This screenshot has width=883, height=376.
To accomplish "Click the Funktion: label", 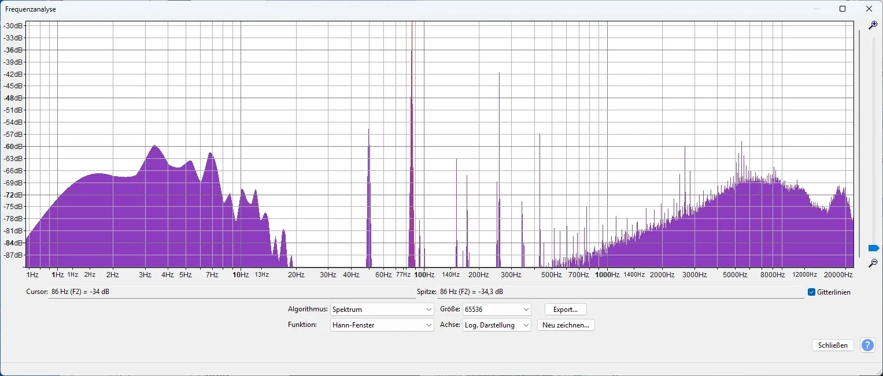I will (302, 325).
